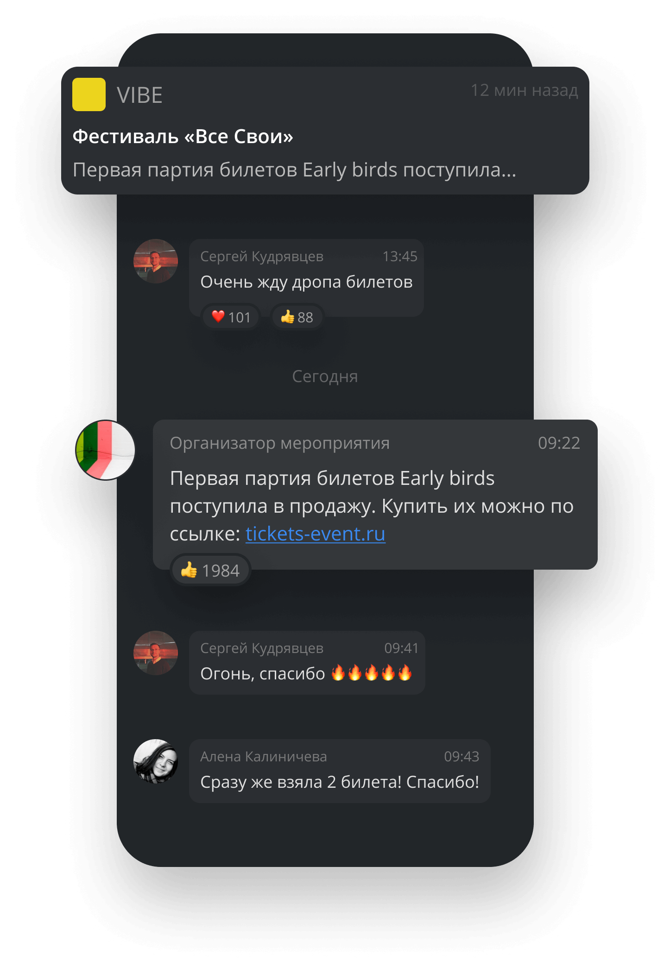670x967 pixels.
Task: Tap notification preview text about Early birds
Action: point(294,170)
